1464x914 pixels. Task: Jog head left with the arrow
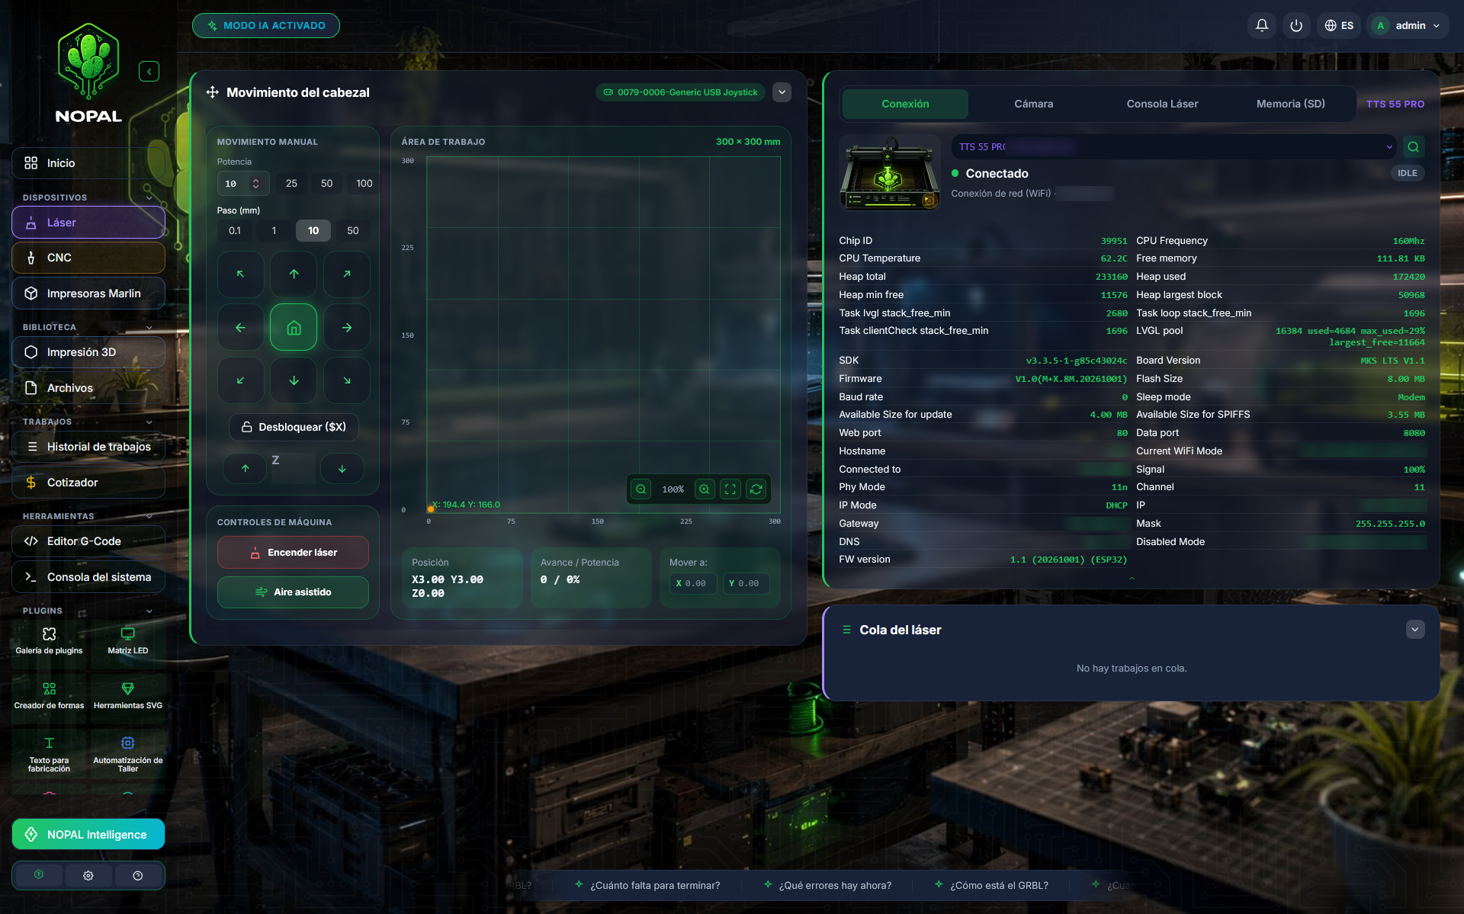click(x=240, y=327)
